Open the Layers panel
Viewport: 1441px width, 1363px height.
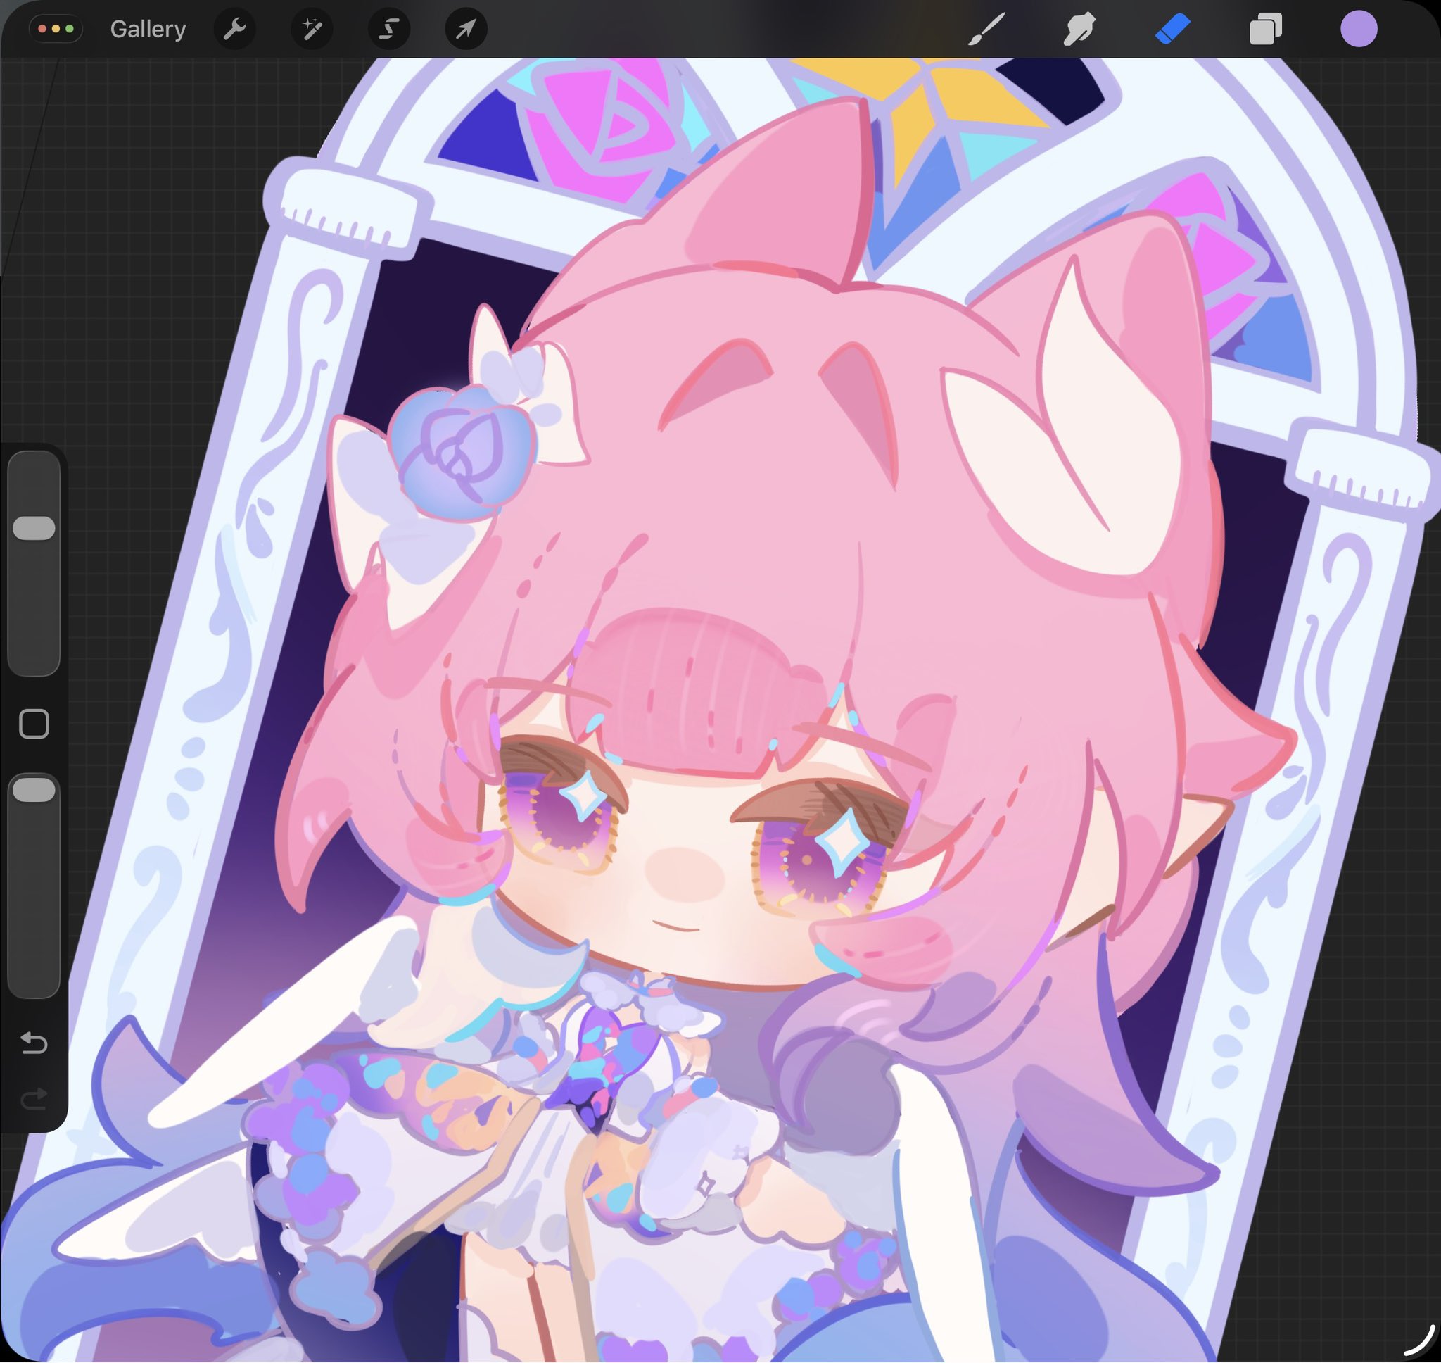pyautogui.click(x=1265, y=30)
